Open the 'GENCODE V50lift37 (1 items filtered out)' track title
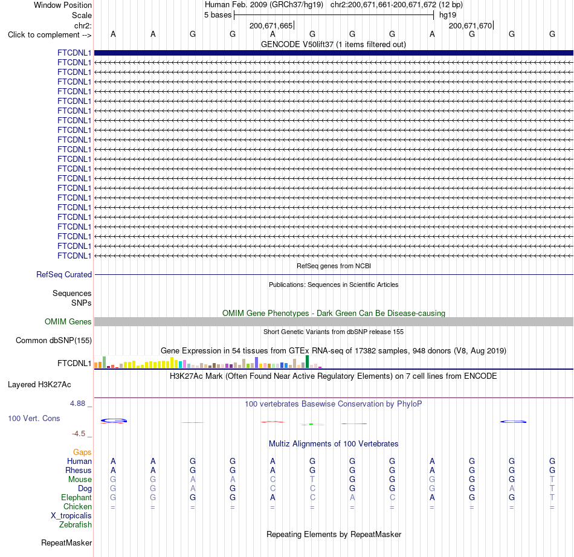This screenshot has height=557, width=574. click(334, 45)
